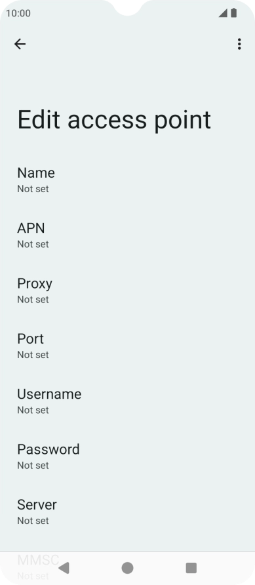
Task: Tap the cellular signal icon
Action: click(x=223, y=13)
